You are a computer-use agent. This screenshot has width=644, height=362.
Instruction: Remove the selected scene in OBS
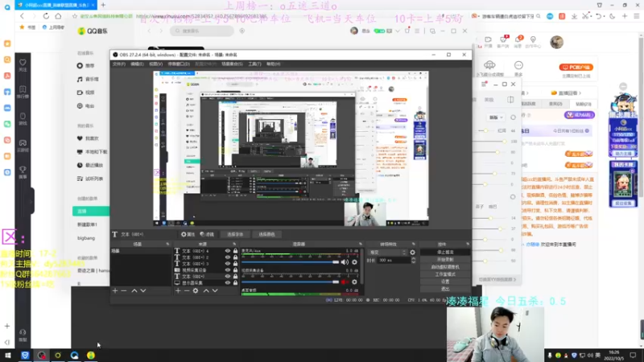[124, 290]
